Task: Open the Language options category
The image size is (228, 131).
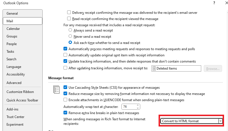Action: [x=23, y=67]
